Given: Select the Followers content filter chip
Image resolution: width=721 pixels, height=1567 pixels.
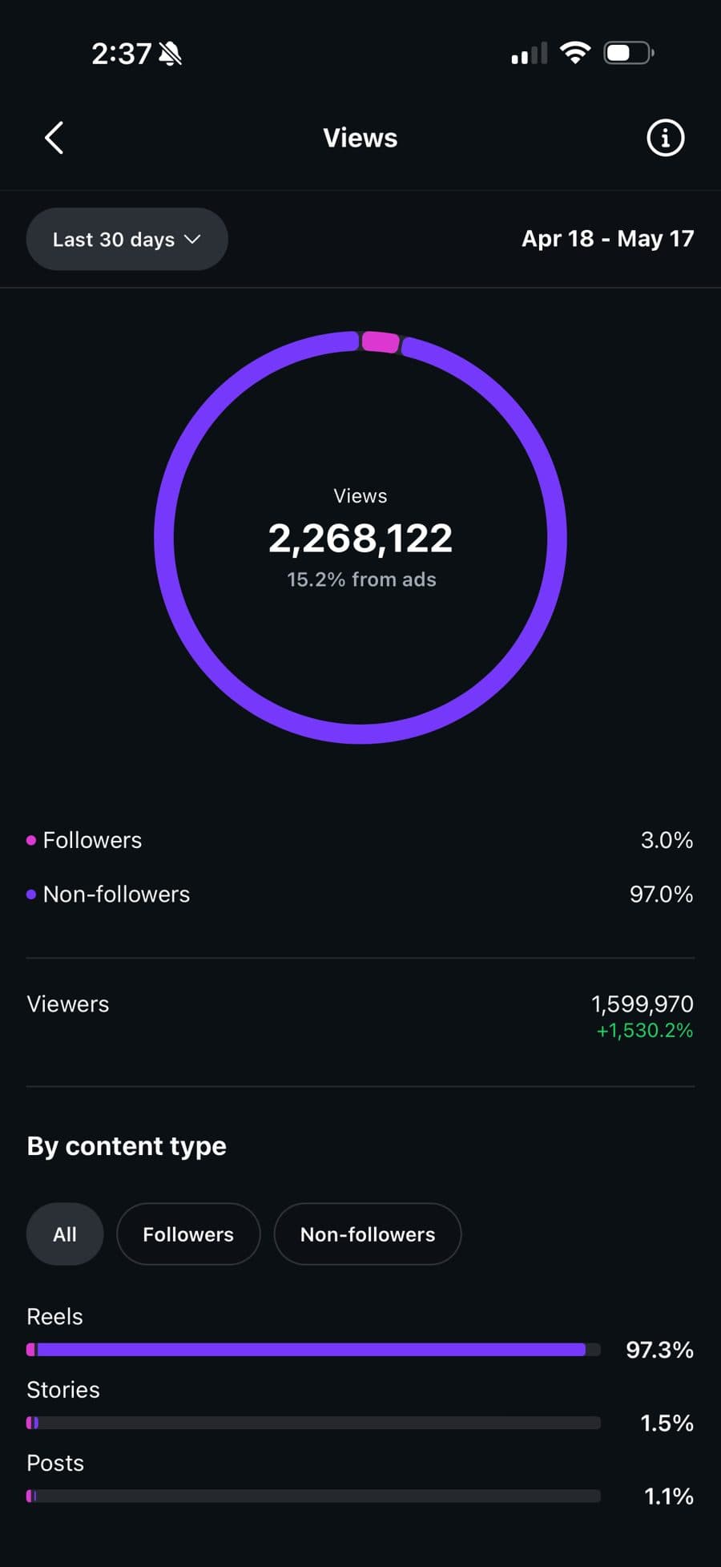Looking at the screenshot, I should coord(188,1234).
